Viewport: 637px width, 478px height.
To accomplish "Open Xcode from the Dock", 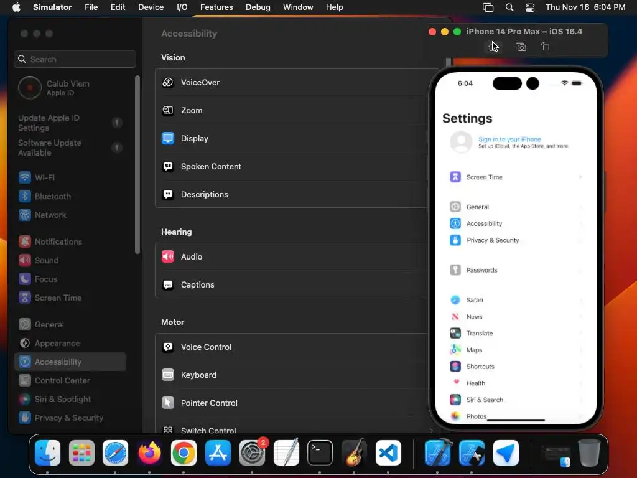I will pyautogui.click(x=437, y=453).
